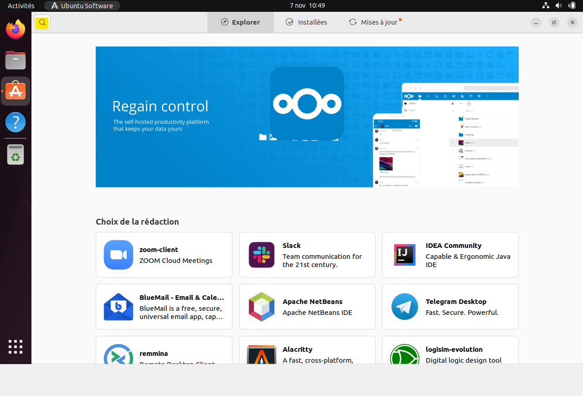Select the Slack app title
The height and width of the screenshot is (396, 583).
(292, 246)
